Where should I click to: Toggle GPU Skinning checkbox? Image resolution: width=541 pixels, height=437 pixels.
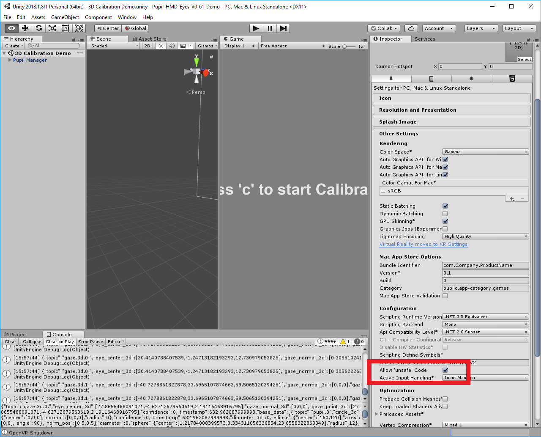point(445,221)
